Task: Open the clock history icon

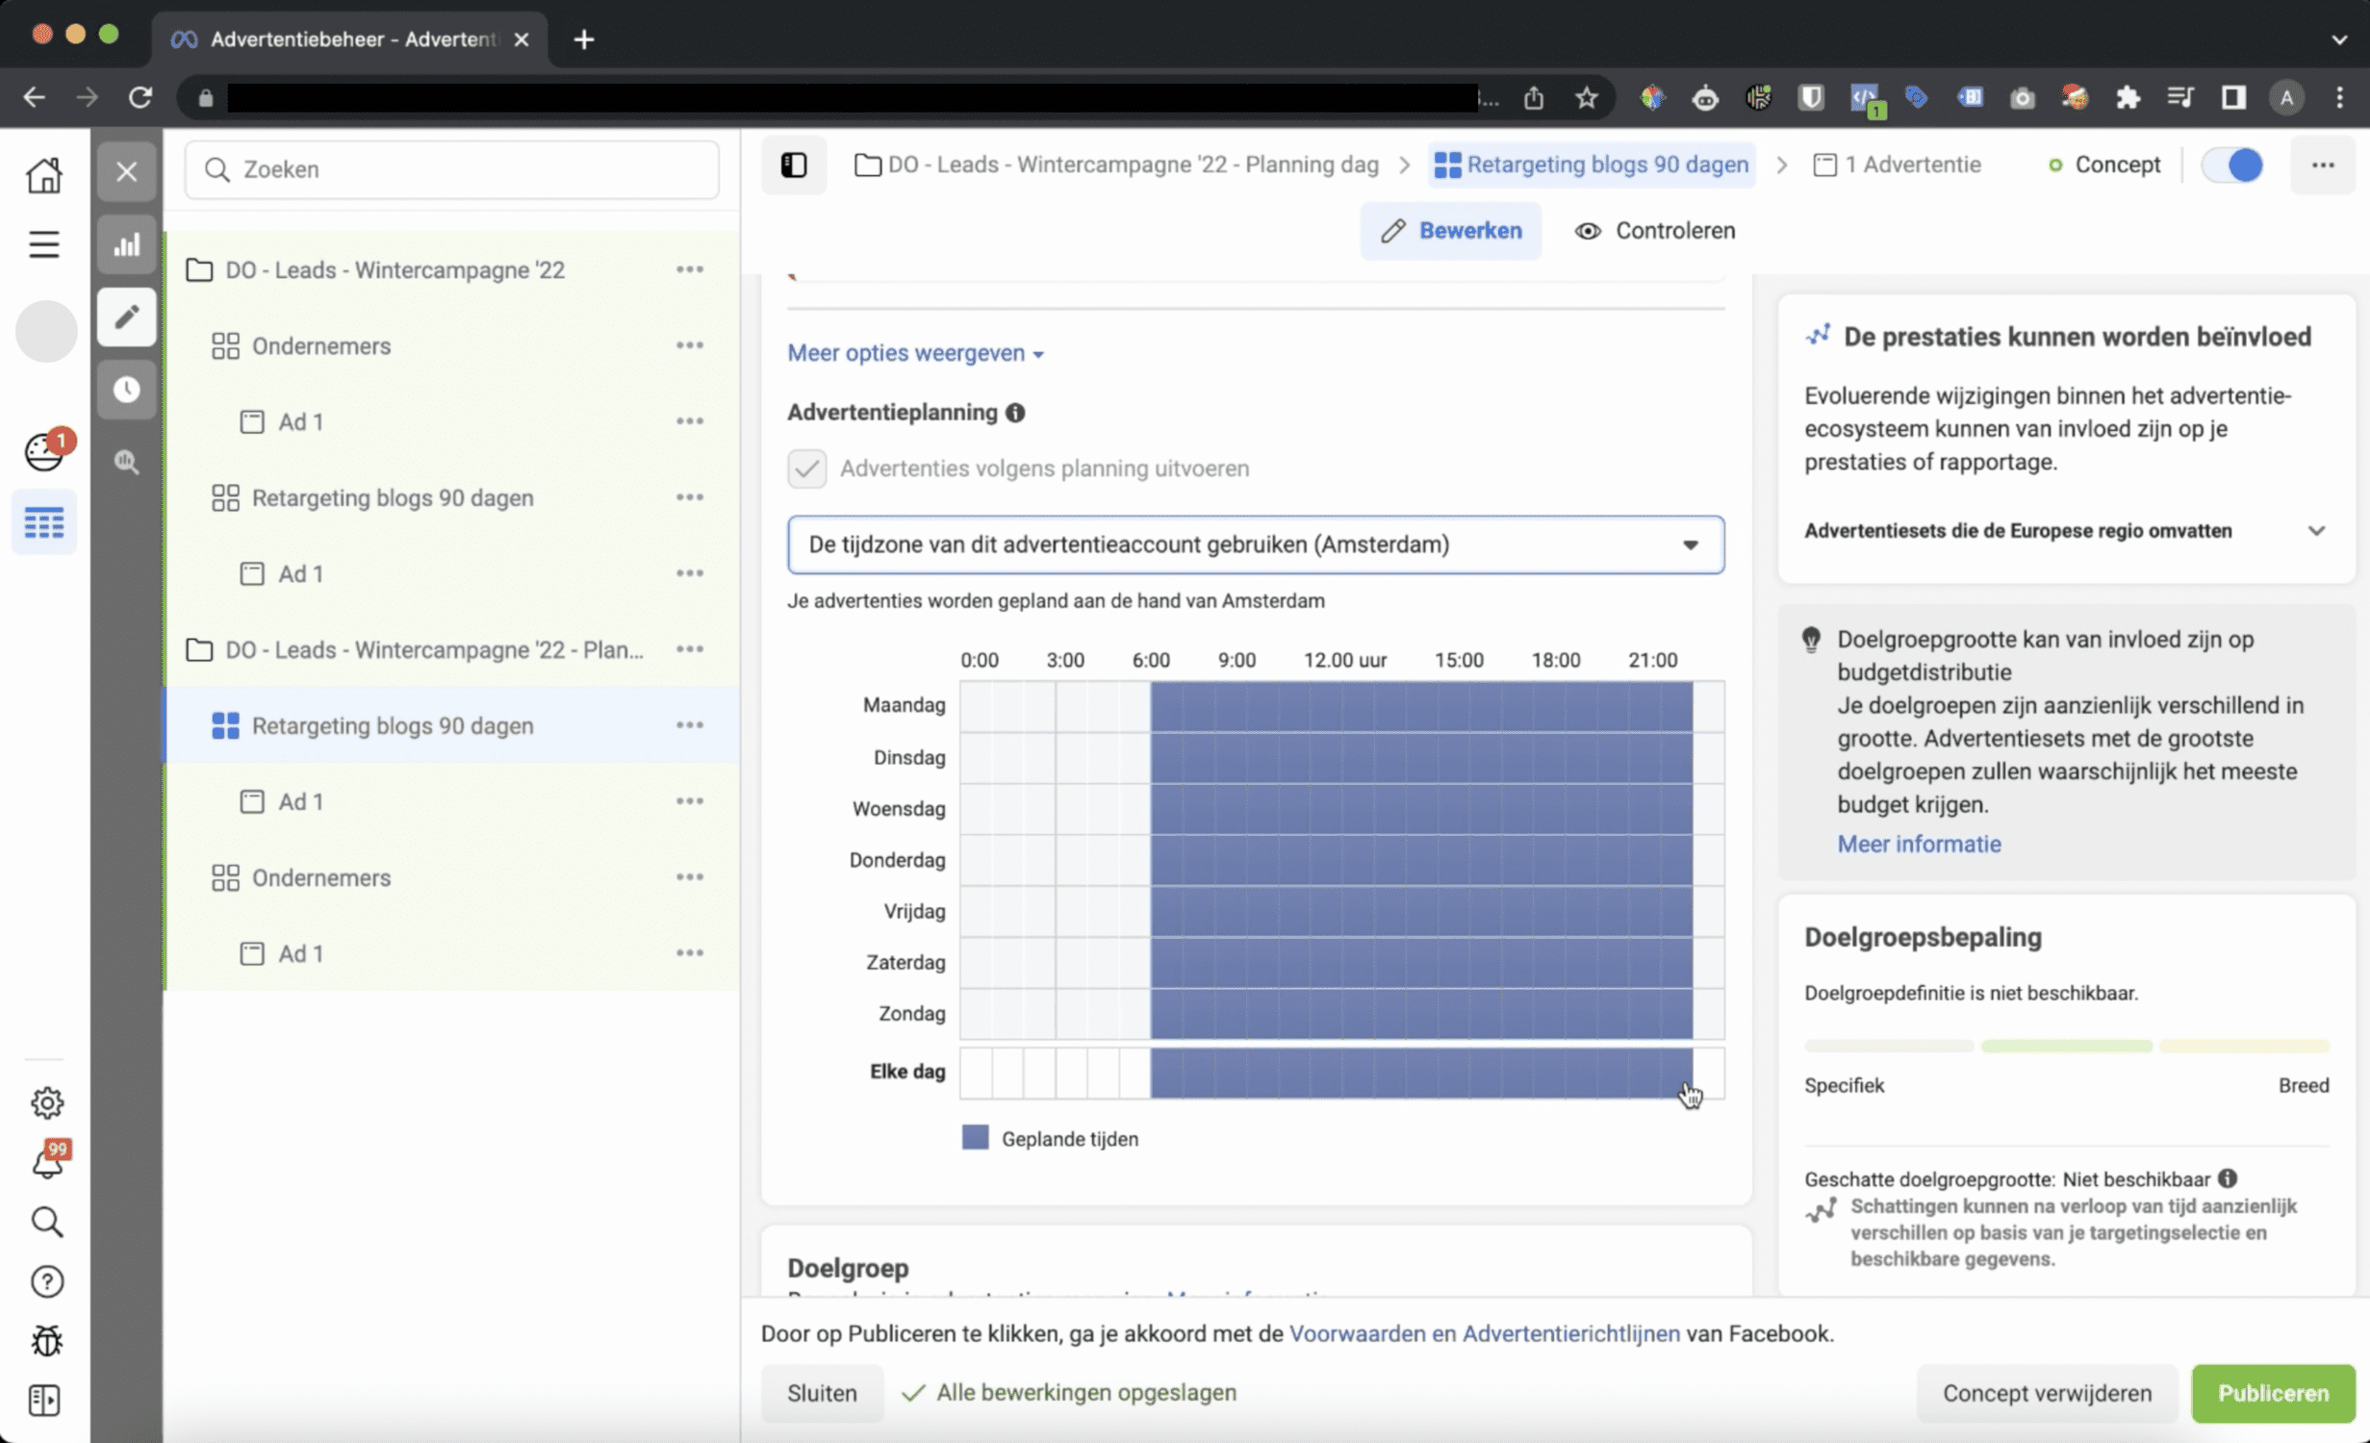Action: [x=126, y=389]
